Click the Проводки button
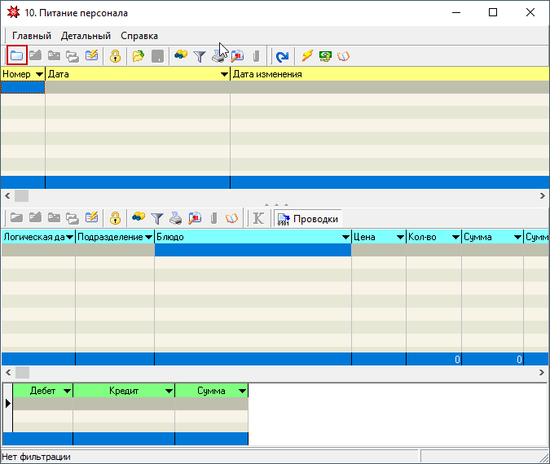This screenshot has width=550, height=464. (x=307, y=218)
